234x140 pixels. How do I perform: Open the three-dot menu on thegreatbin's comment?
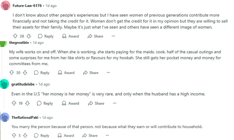coord(108,72)
